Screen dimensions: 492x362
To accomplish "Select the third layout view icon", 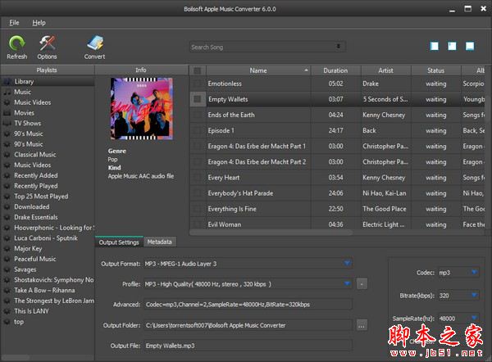I will pyautogui.click(x=470, y=47).
